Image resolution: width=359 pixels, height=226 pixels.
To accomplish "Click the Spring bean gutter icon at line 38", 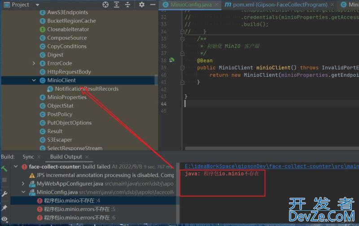I will point(172,60).
